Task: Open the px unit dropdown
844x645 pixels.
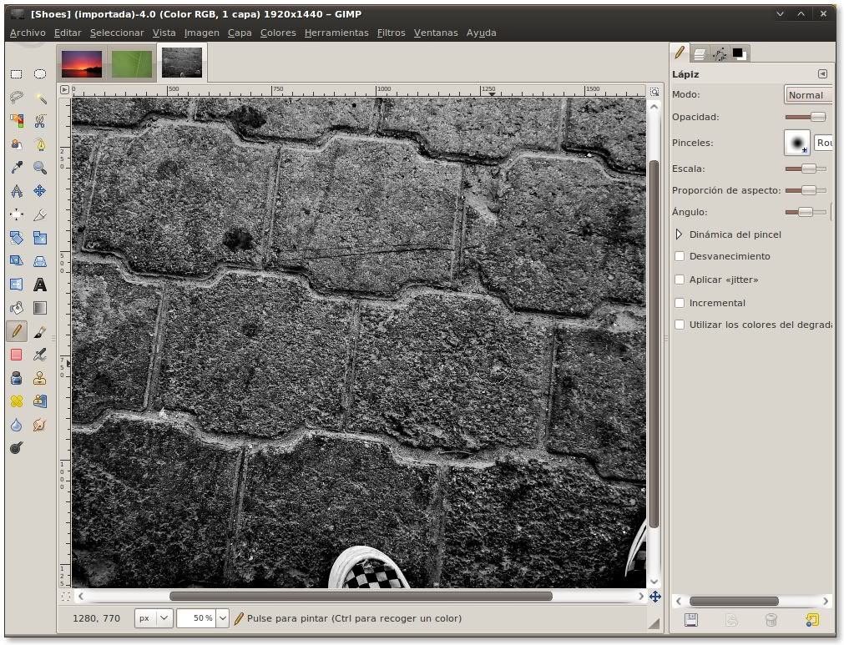Action: pyautogui.click(x=154, y=618)
